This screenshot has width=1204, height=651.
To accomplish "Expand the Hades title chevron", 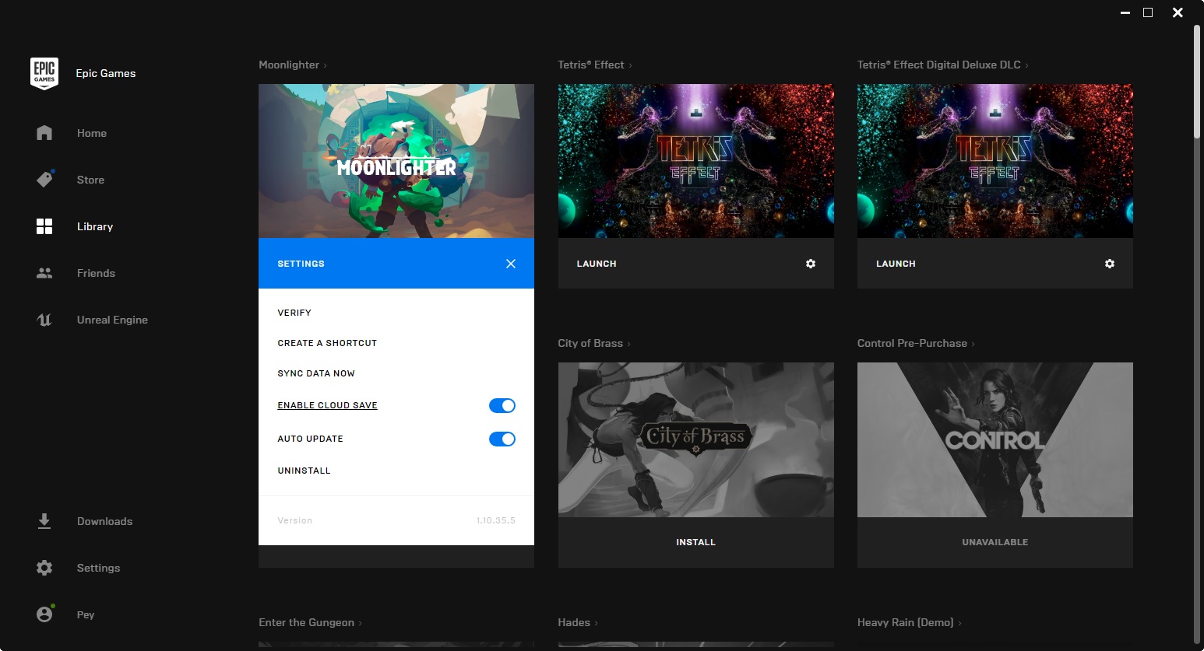I will pos(596,623).
